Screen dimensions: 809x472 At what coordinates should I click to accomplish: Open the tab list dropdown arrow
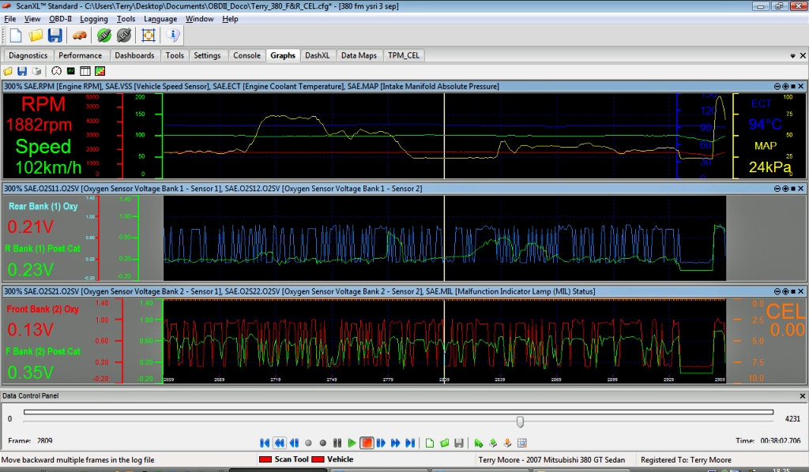coord(792,56)
